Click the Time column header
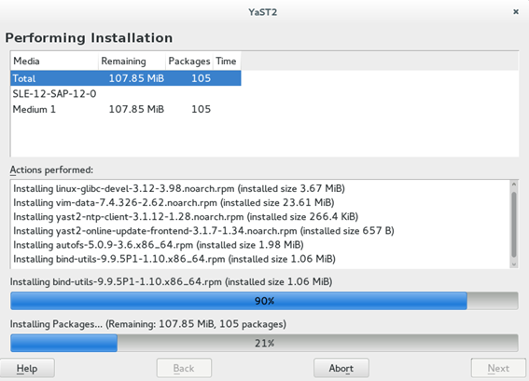The width and height of the screenshot is (529, 381). click(227, 61)
